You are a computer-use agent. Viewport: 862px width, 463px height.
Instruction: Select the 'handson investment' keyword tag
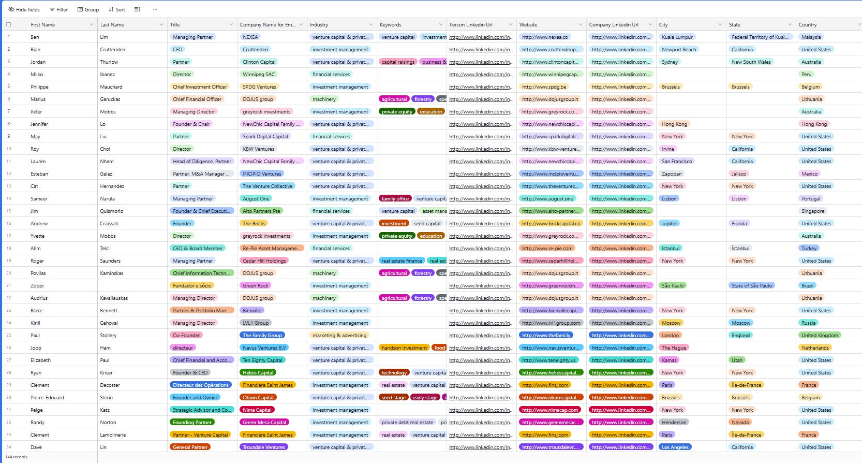pyautogui.click(x=405, y=348)
